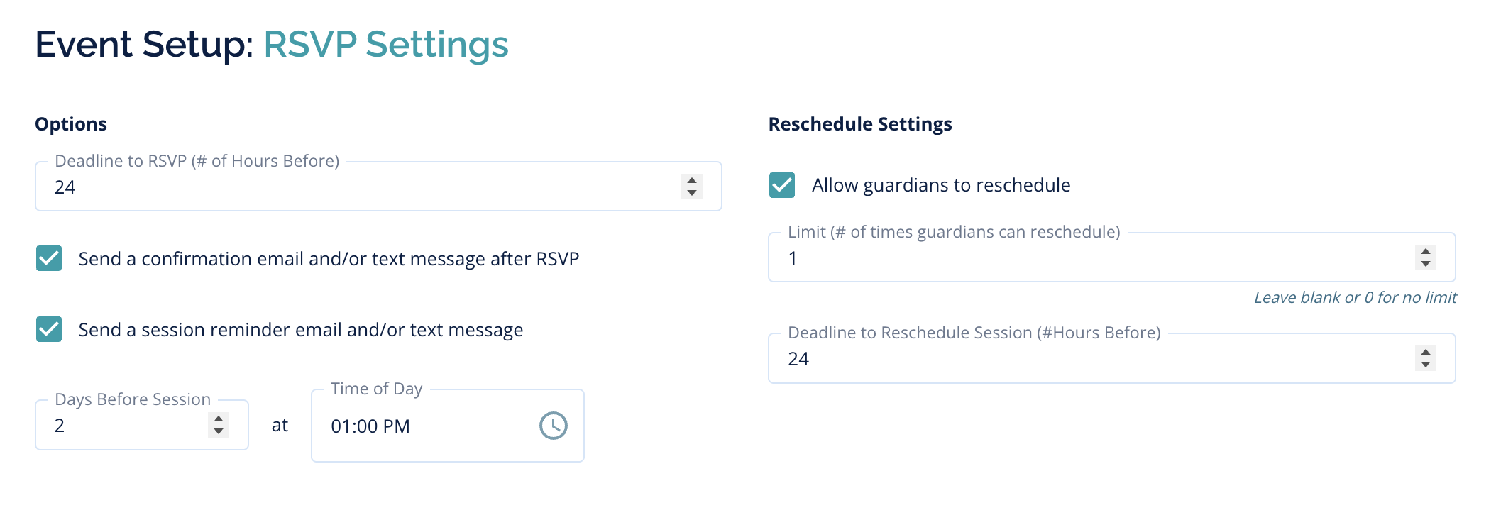Click the Send a session reminder label

pos(301,330)
